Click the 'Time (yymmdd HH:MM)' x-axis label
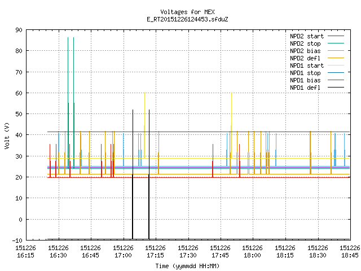The height and width of the screenshot is (271, 361). click(187, 266)
